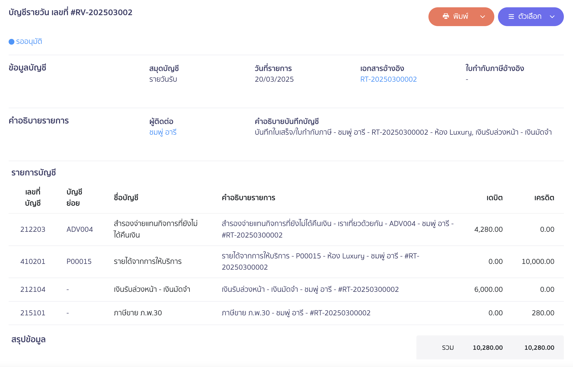Open the ตัวเลือก dropdown chevron

(x=552, y=17)
